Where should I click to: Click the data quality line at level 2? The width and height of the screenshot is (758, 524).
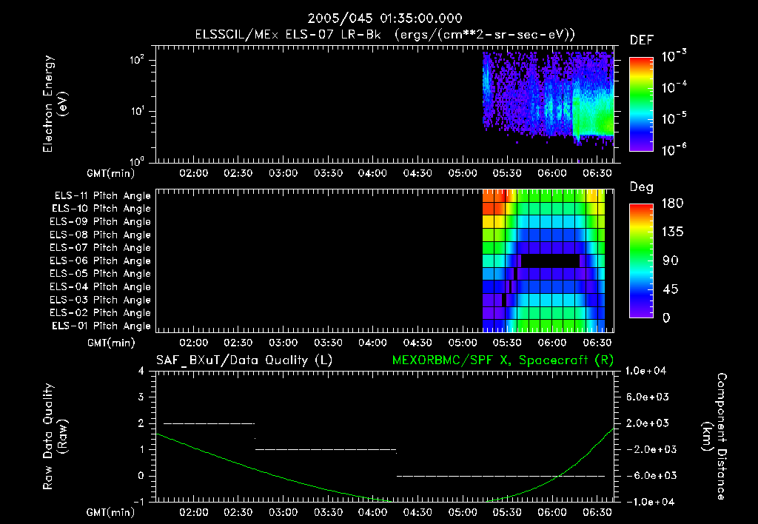209,423
